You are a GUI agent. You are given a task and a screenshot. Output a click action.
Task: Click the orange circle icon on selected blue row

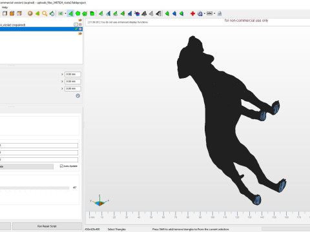pos(80,29)
